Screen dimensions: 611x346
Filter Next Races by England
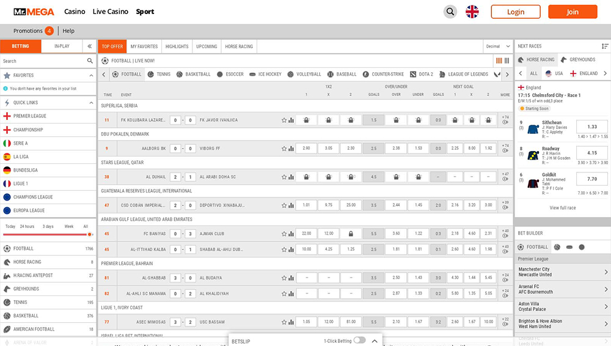click(x=584, y=73)
